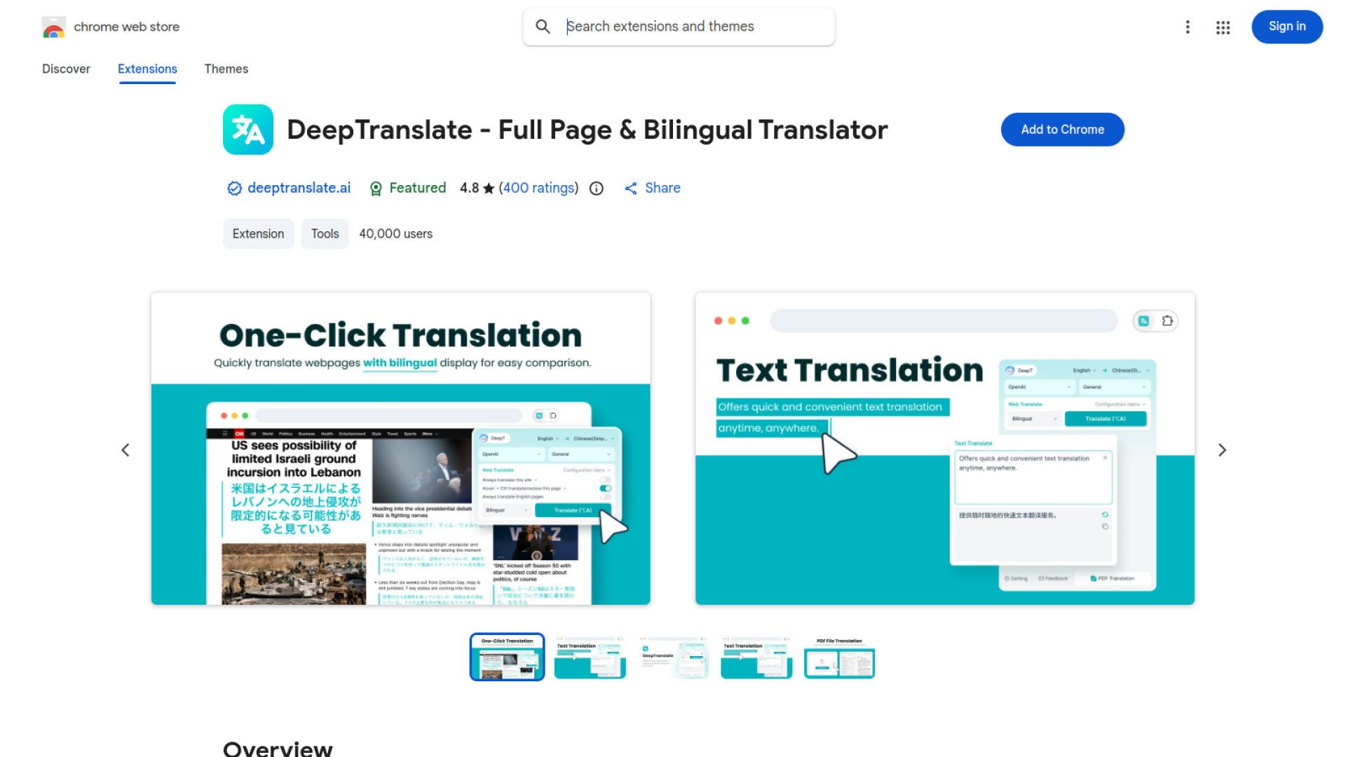Select the One-Click Translation thumbnail
The image size is (1346, 757).
tap(507, 657)
